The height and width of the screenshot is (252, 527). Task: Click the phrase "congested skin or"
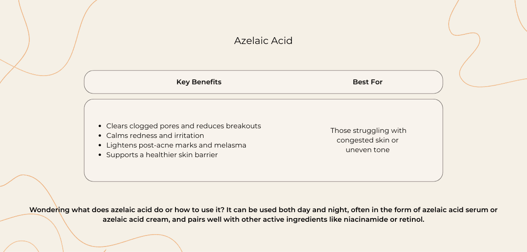tap(368, 140)
